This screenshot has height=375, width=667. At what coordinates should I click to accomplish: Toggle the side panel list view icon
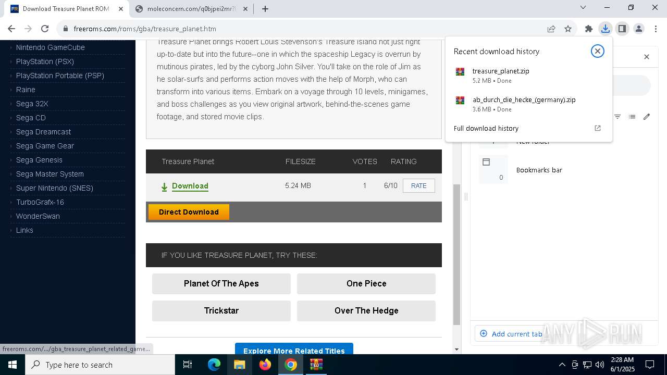(632, 117)
